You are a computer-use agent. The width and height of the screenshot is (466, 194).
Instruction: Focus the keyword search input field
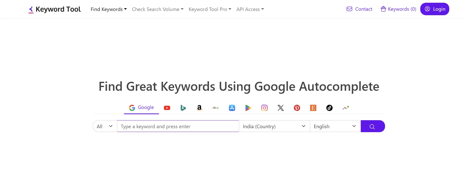tap(178, 126)
